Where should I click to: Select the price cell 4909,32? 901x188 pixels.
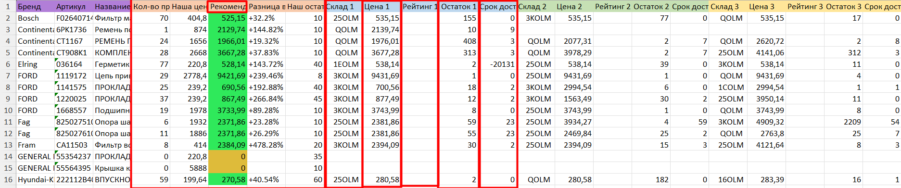[x=766, y=122]
